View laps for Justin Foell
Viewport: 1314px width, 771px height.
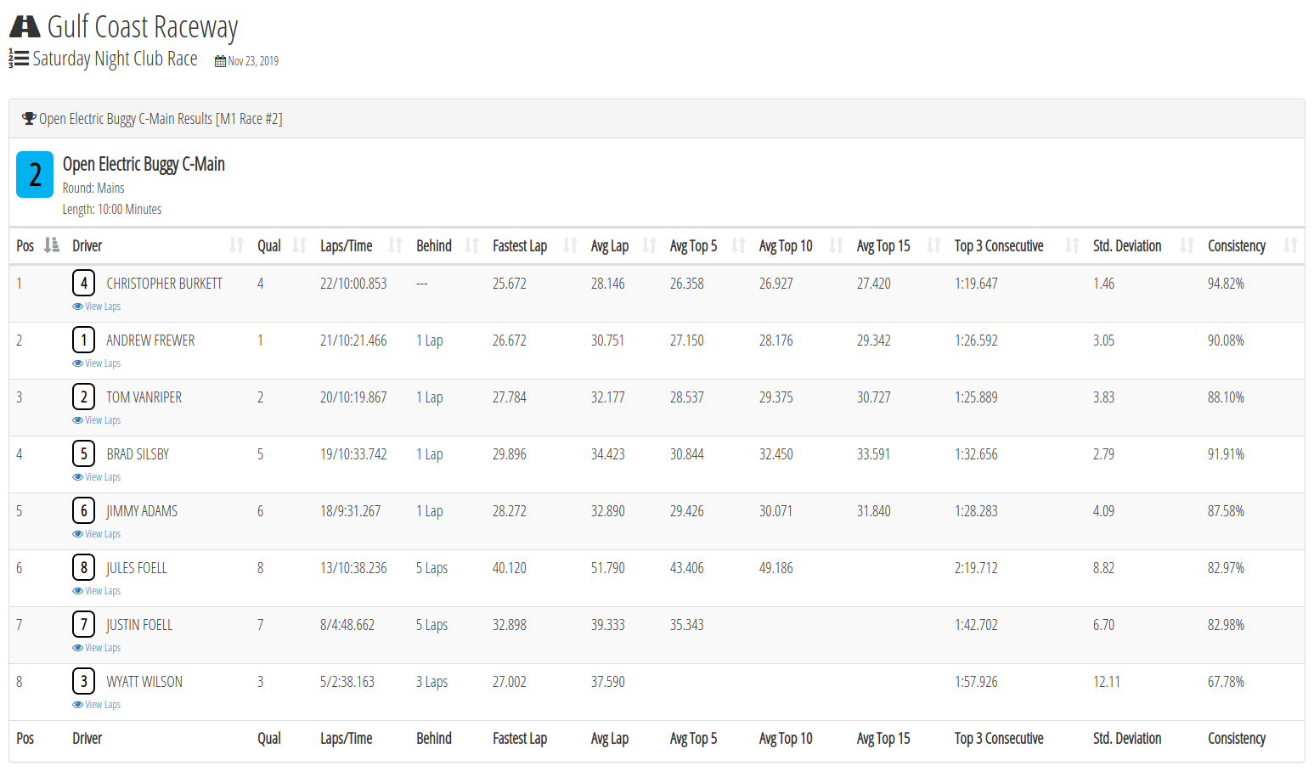[97, 648]
